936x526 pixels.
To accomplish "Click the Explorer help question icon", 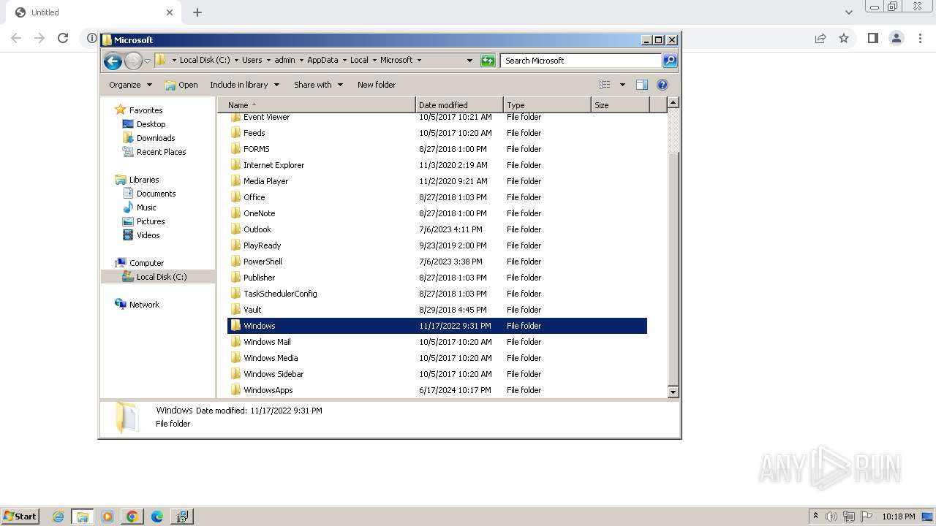I will (663, 85).
